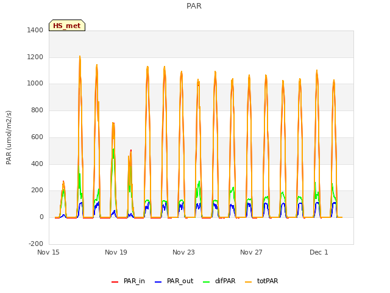
Task: Select the totPAR legend entry
Action: point(261,281)
